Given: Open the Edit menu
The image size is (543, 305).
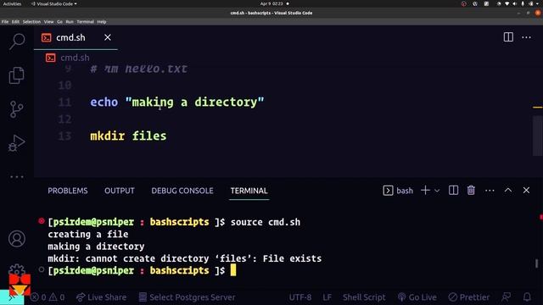Looking at the screenshot, I should tap(15, 21).
